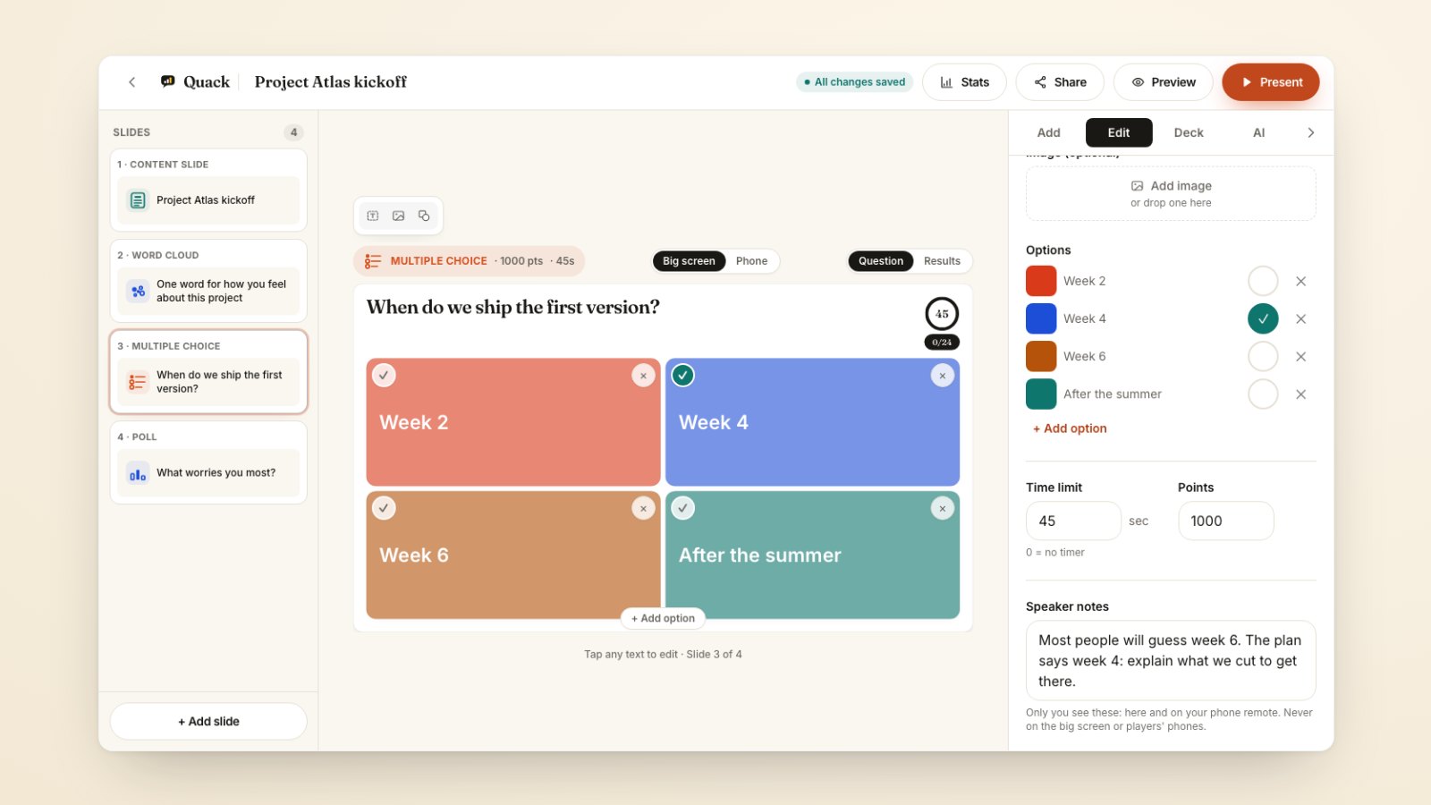Start presenting with the Present button
The image size is (1431, 805).
(1271, 82)
